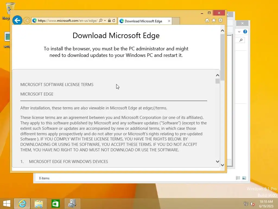Click the main page scrollbar thumb

pyautogui.click(x=223, y=57)
